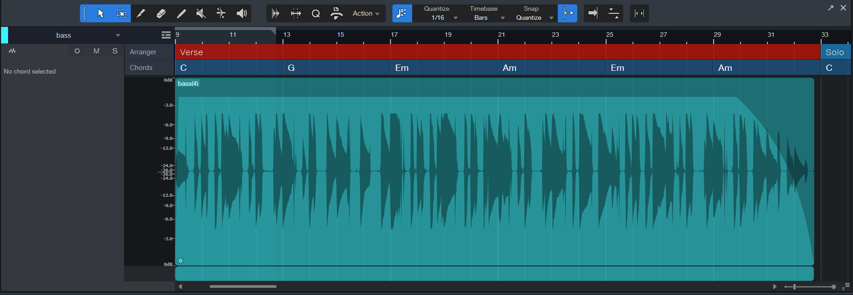Solo the bass track with S
Screen dimensions: 853x295
(115, 51)
